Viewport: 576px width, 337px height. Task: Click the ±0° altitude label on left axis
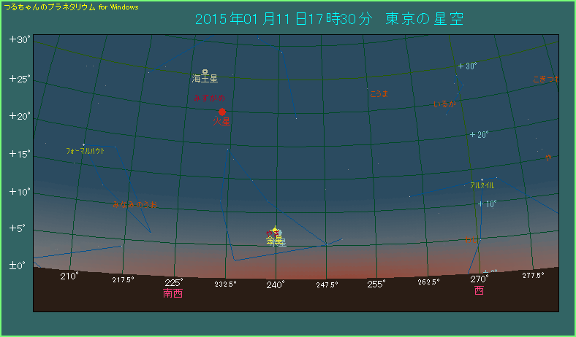click(x=18, y=266)
